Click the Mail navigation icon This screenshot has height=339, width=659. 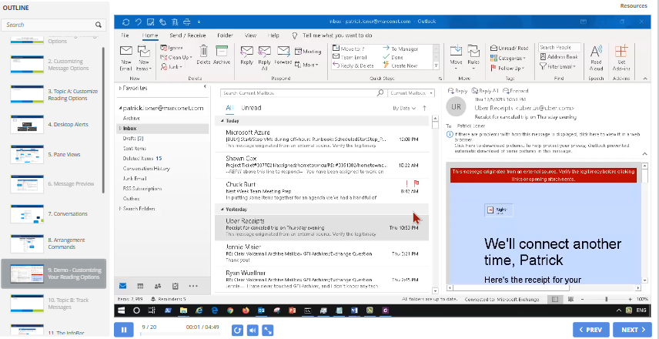point(122,286)
